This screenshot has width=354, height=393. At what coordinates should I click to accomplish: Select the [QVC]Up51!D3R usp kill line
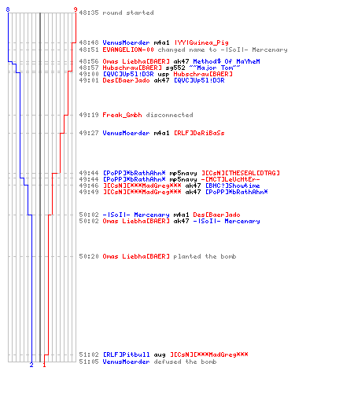click(156, 74)
